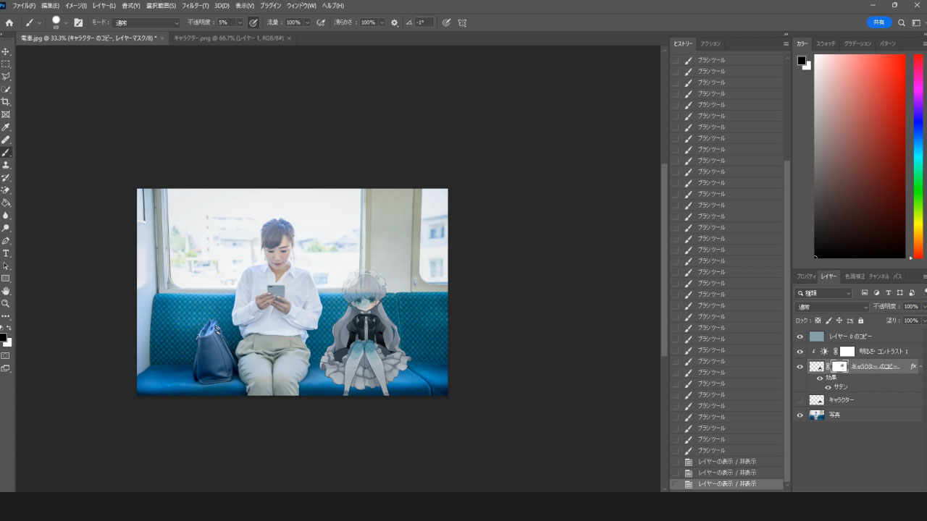Viewport: 927px width, 521px height.
Task: Select the Paint Bucket tool
Action: [x=6, y=203]
